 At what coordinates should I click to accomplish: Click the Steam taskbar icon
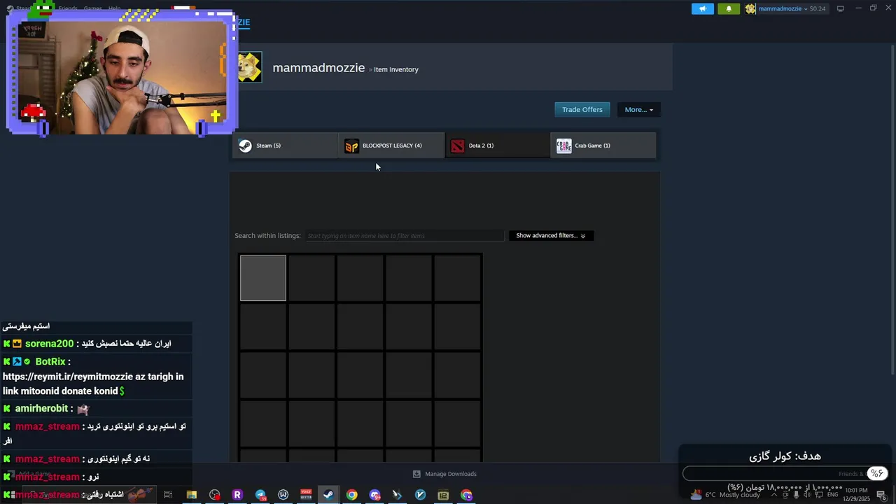pos(328,495)
